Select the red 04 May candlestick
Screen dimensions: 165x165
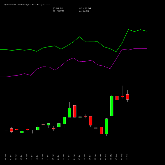pyautogui.click(x=101, y=130)
